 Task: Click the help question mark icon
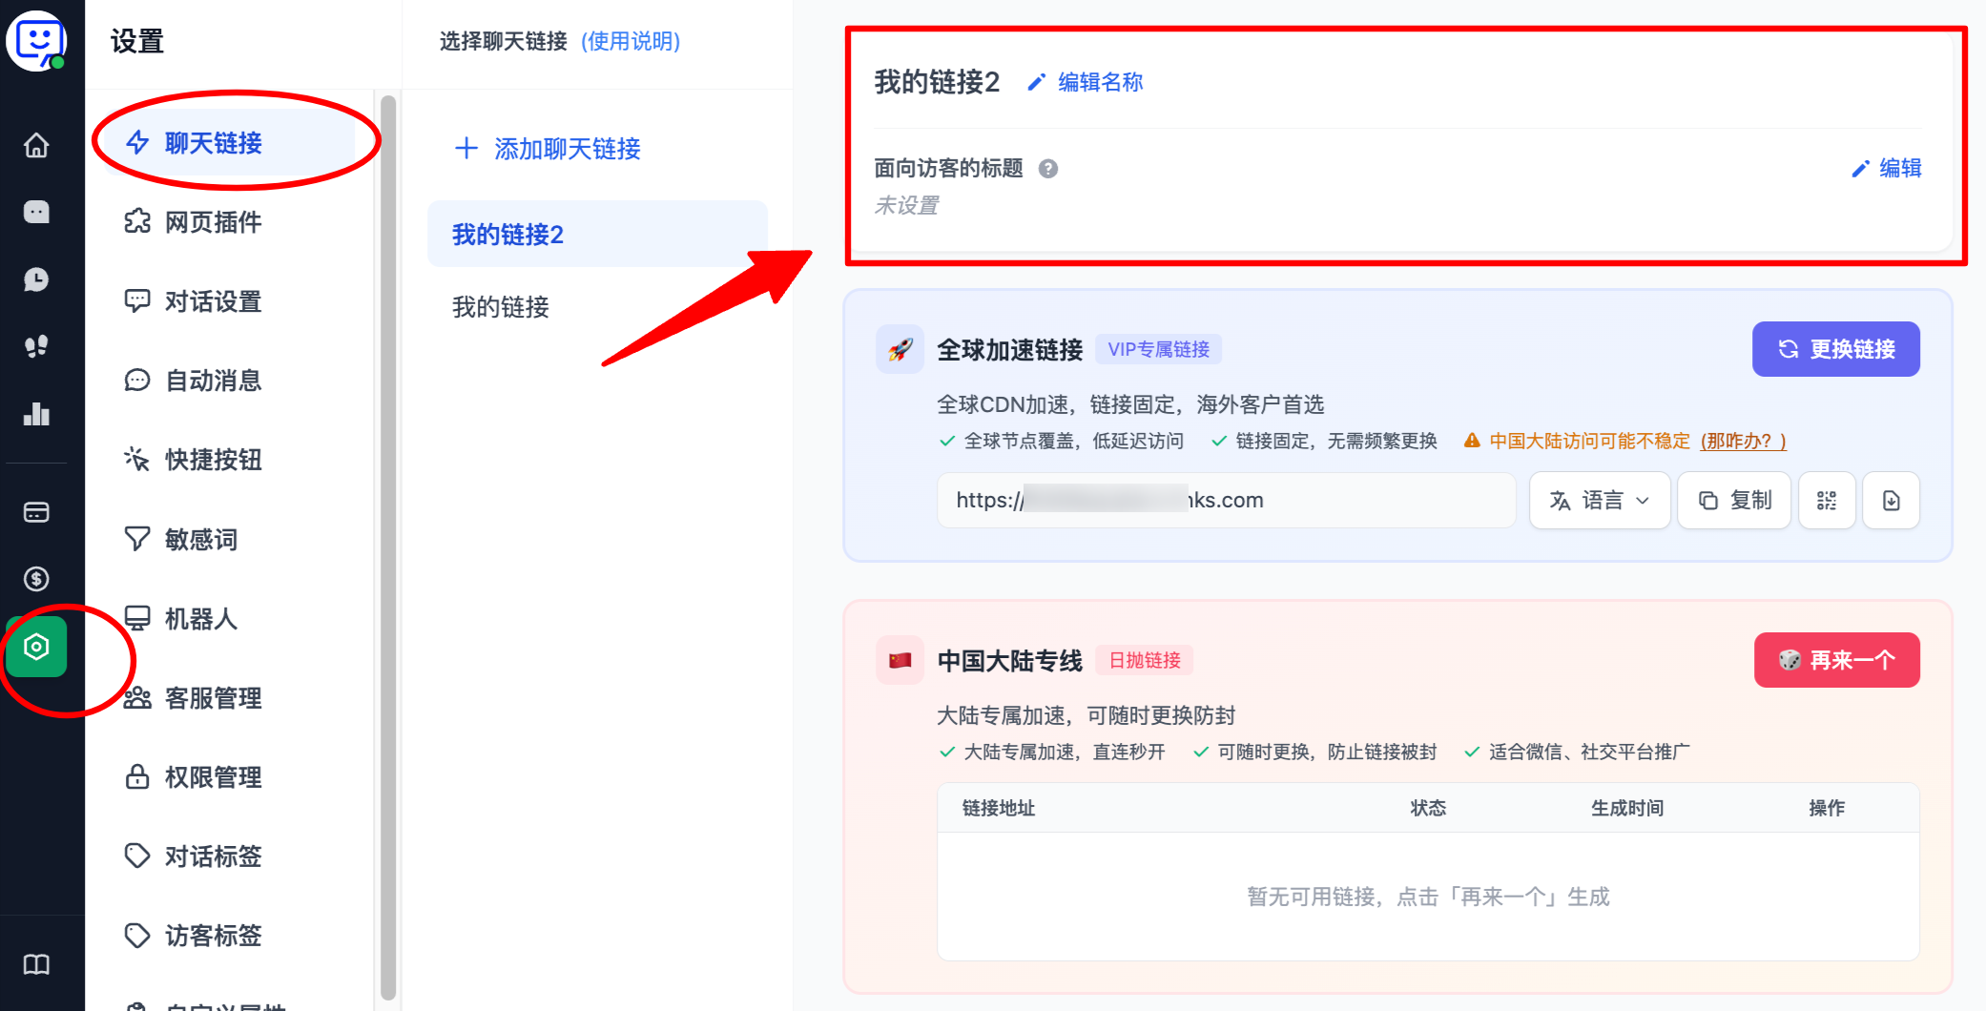[1048, 169]
